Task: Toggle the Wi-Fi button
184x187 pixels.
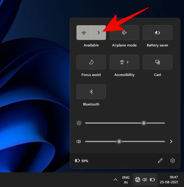Action: (x=84, y=33)
